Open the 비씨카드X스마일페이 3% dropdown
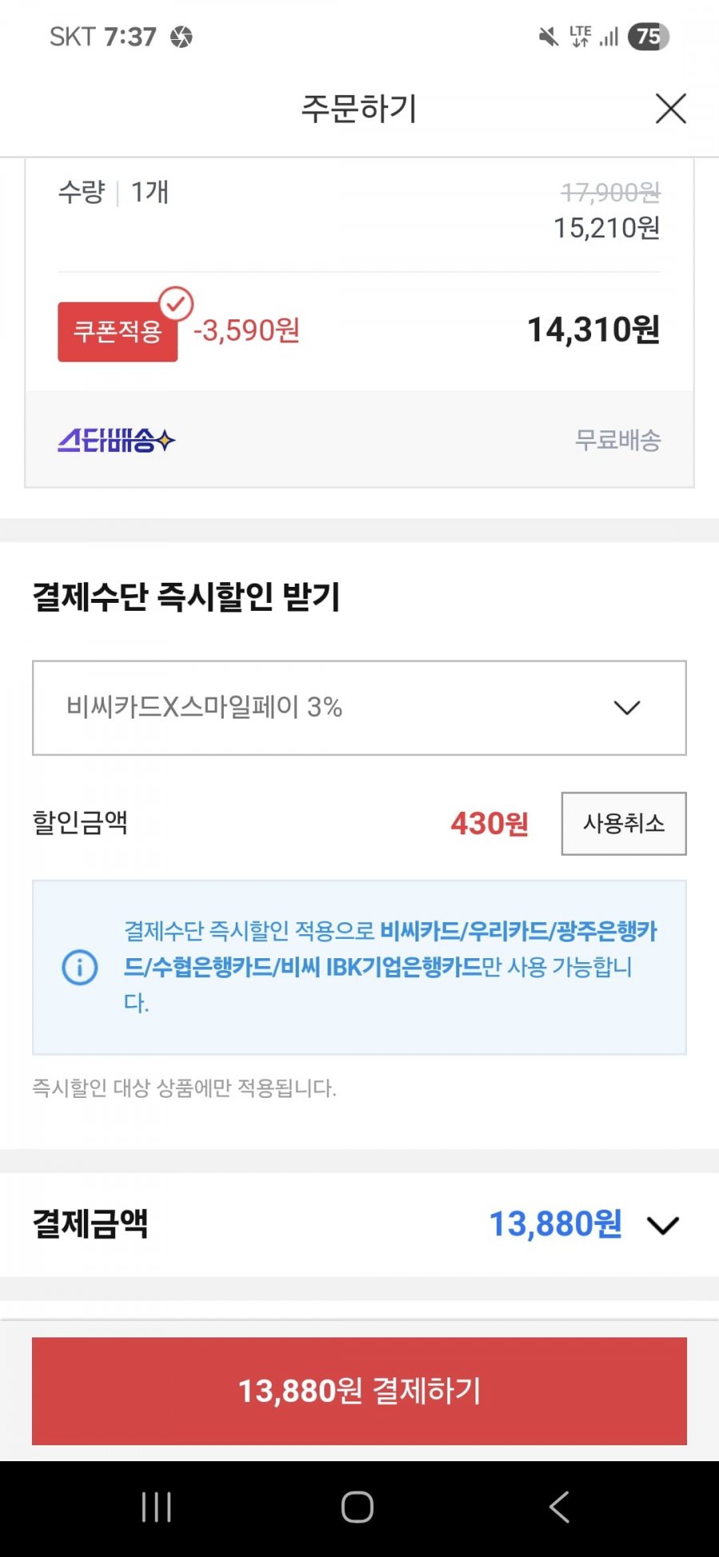The image size is (719, 1557). [359, 707]
